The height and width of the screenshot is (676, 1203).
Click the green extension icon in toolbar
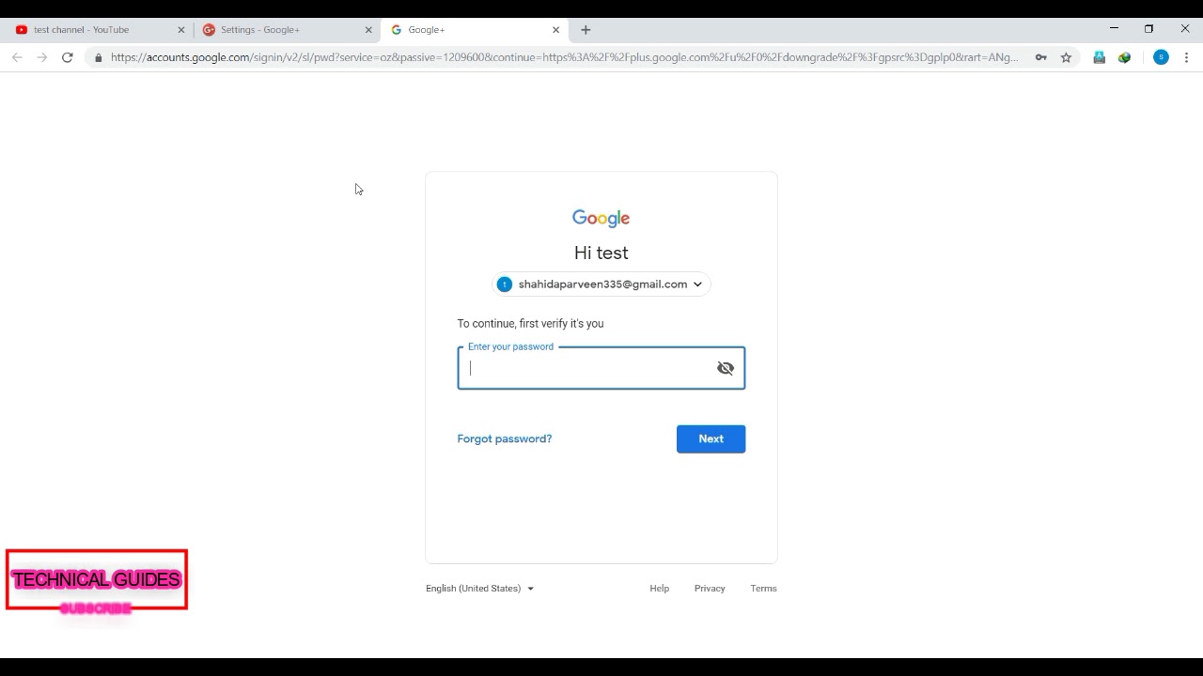click(1124, 57)
